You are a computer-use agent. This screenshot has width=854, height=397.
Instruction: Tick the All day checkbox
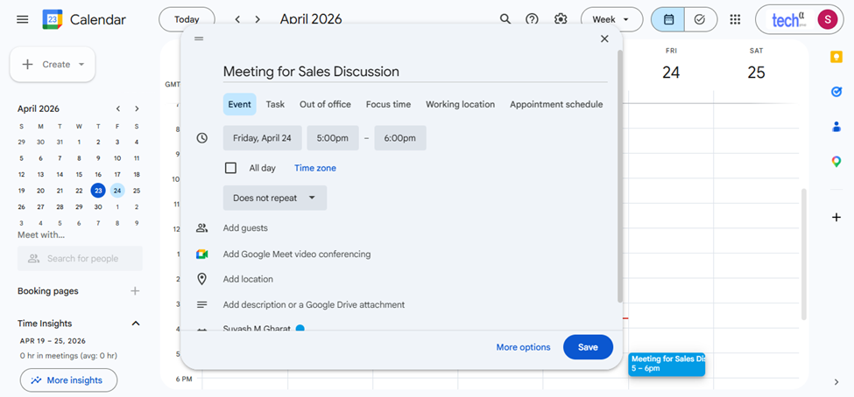(231, 168)
